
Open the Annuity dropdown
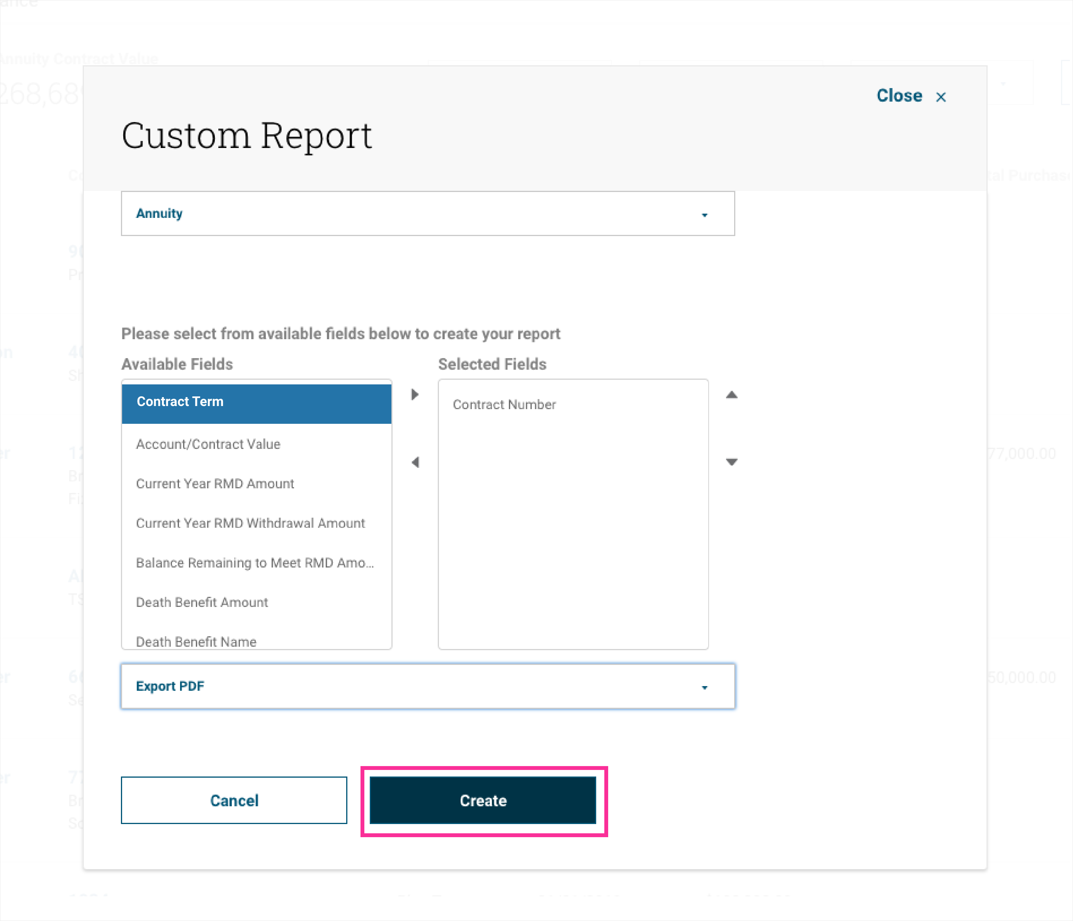pyautogui.click(x=427, y=213)
